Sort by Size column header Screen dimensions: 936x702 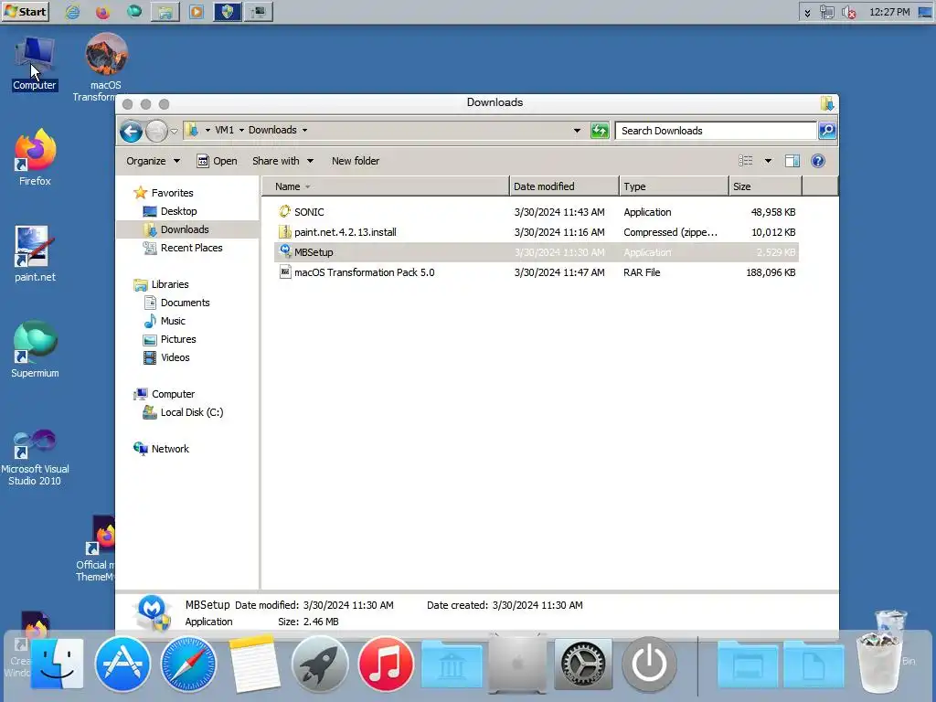click(765, 186)
